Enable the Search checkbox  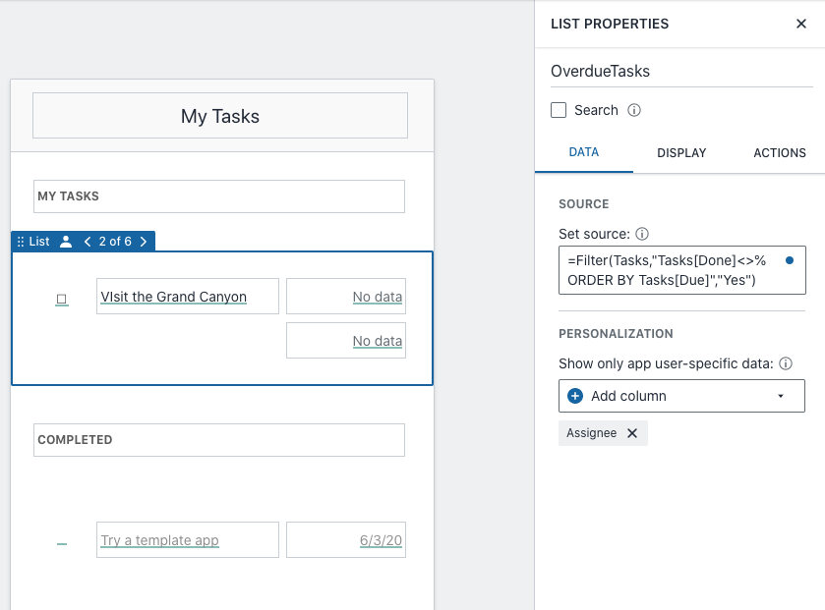click(x=559, y=110)
